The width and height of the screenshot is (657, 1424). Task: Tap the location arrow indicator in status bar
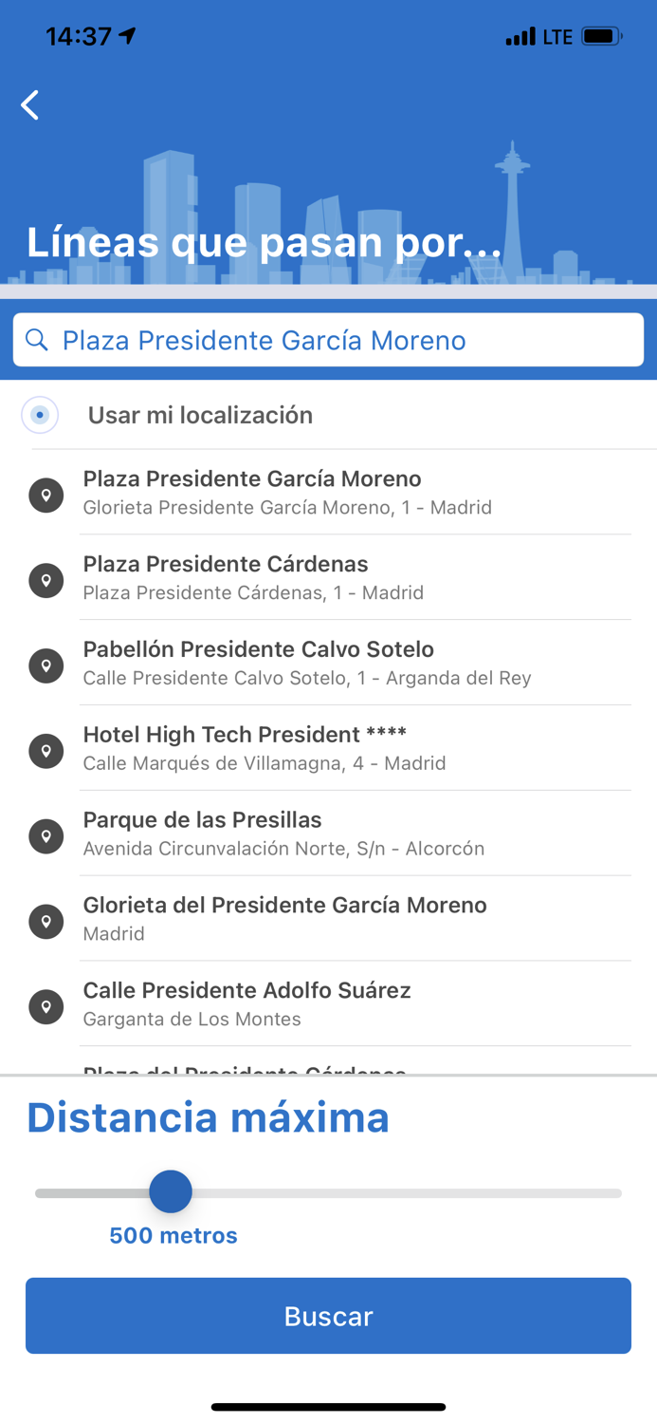pyautogui.click(x=128, y=34)
